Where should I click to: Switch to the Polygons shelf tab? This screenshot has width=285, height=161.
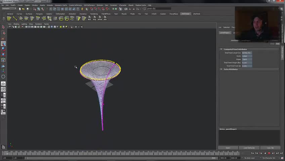(x=39, y=14)
